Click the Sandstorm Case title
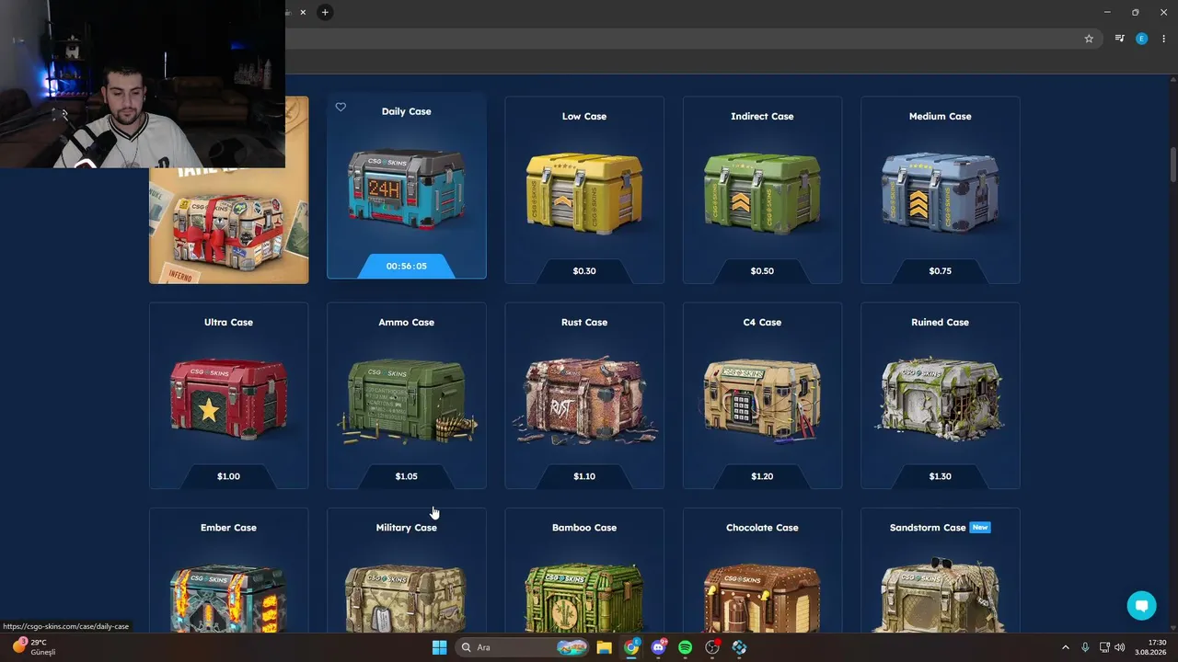Image resolution: width=1178 pixels, height=662 pixels. (x=928, y=528)
